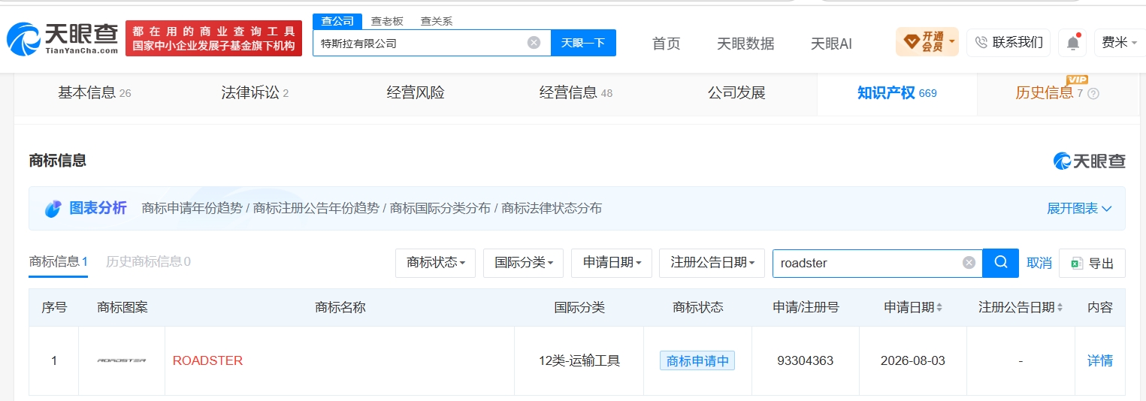Click the application number 93304363
This screenshot has width=1146, height=401.
(806, 360)
